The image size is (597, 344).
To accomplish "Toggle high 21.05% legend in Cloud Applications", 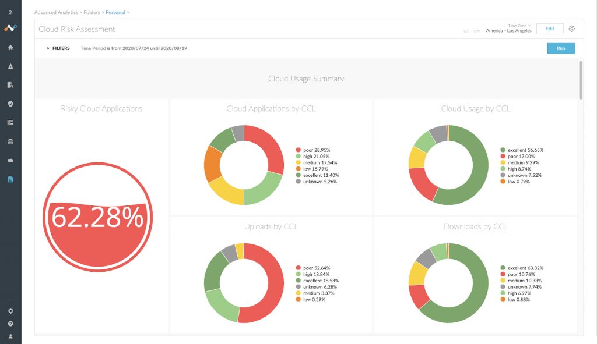I will 312,156.
